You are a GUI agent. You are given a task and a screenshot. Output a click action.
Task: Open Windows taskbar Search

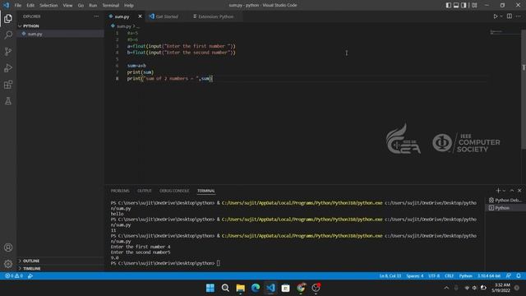[225, 288]
